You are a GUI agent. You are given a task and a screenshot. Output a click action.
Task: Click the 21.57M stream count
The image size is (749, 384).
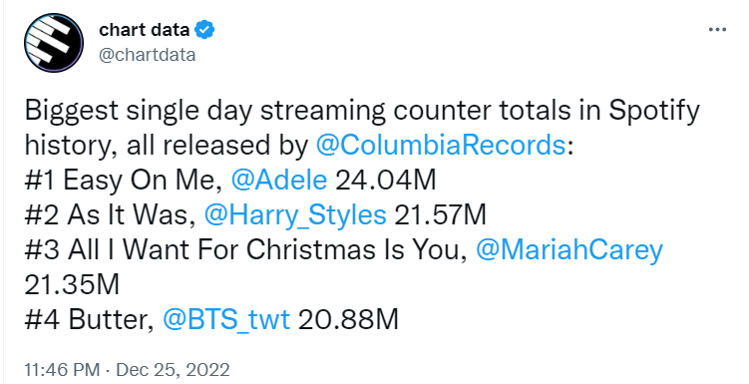441,214
